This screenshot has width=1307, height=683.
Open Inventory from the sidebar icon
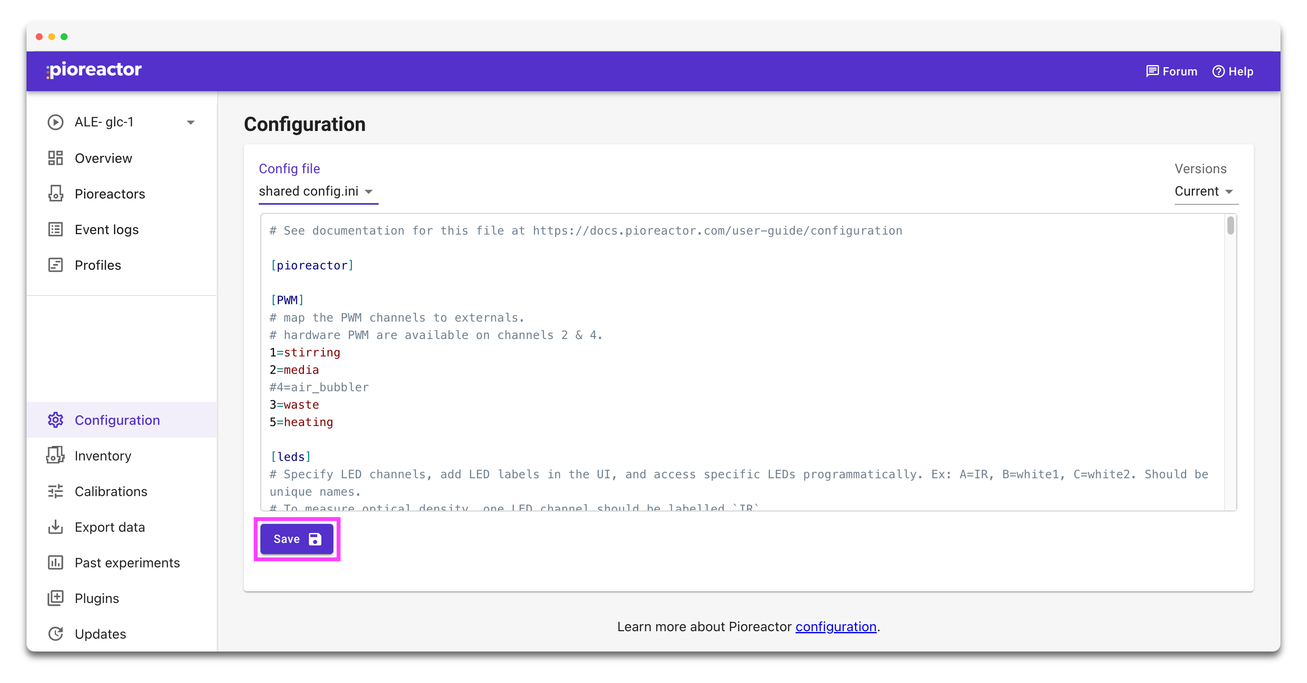[x=56, y=455]
